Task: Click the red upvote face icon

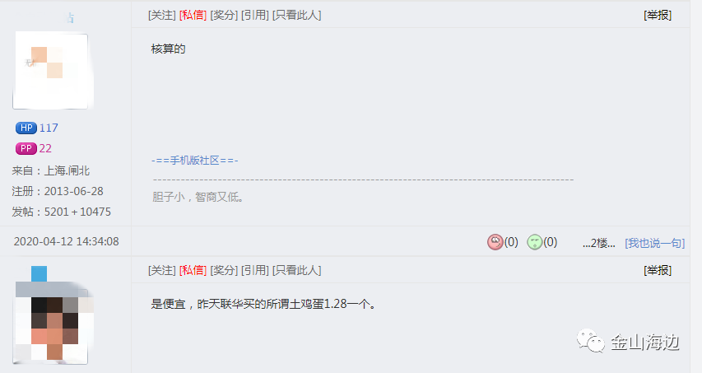Action: [x=495, y=242]
